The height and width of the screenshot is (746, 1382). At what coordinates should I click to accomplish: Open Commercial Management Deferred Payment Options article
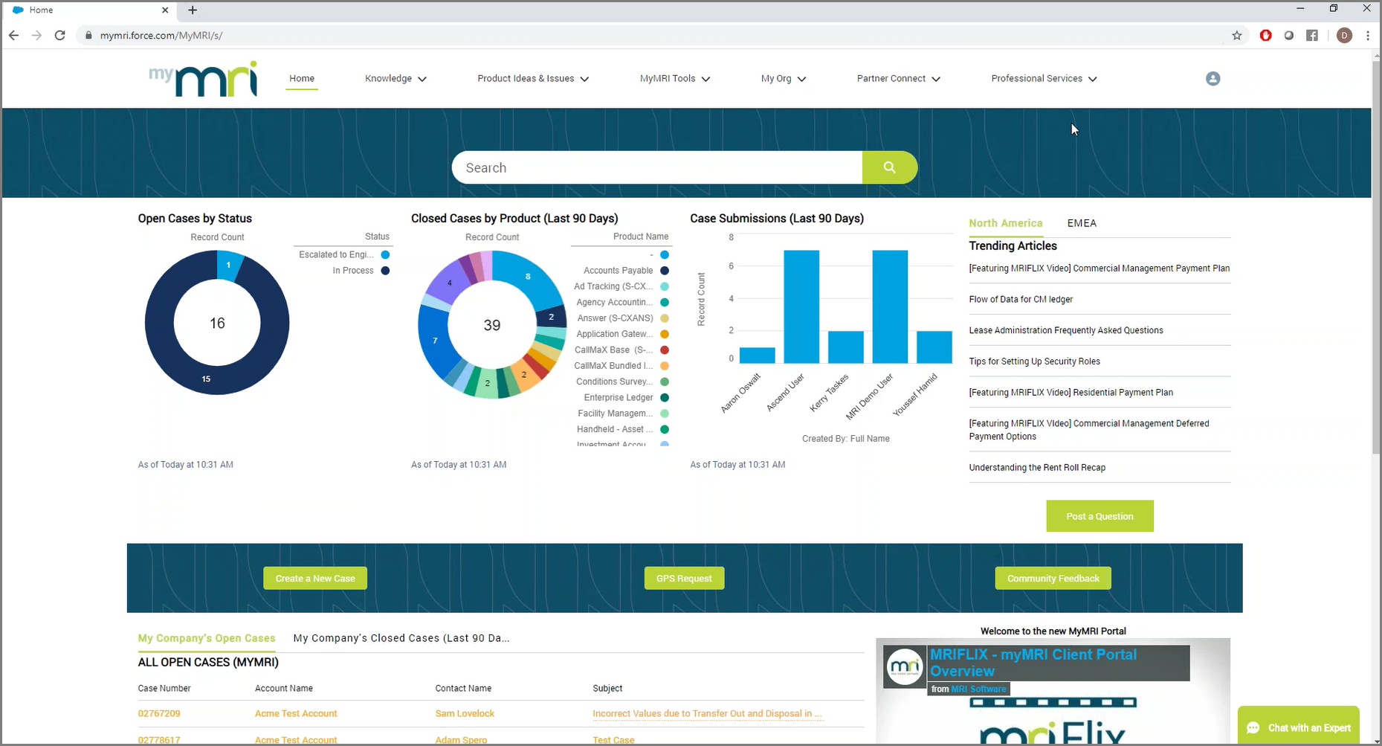pyautogui.click(x=1088, y=430)
